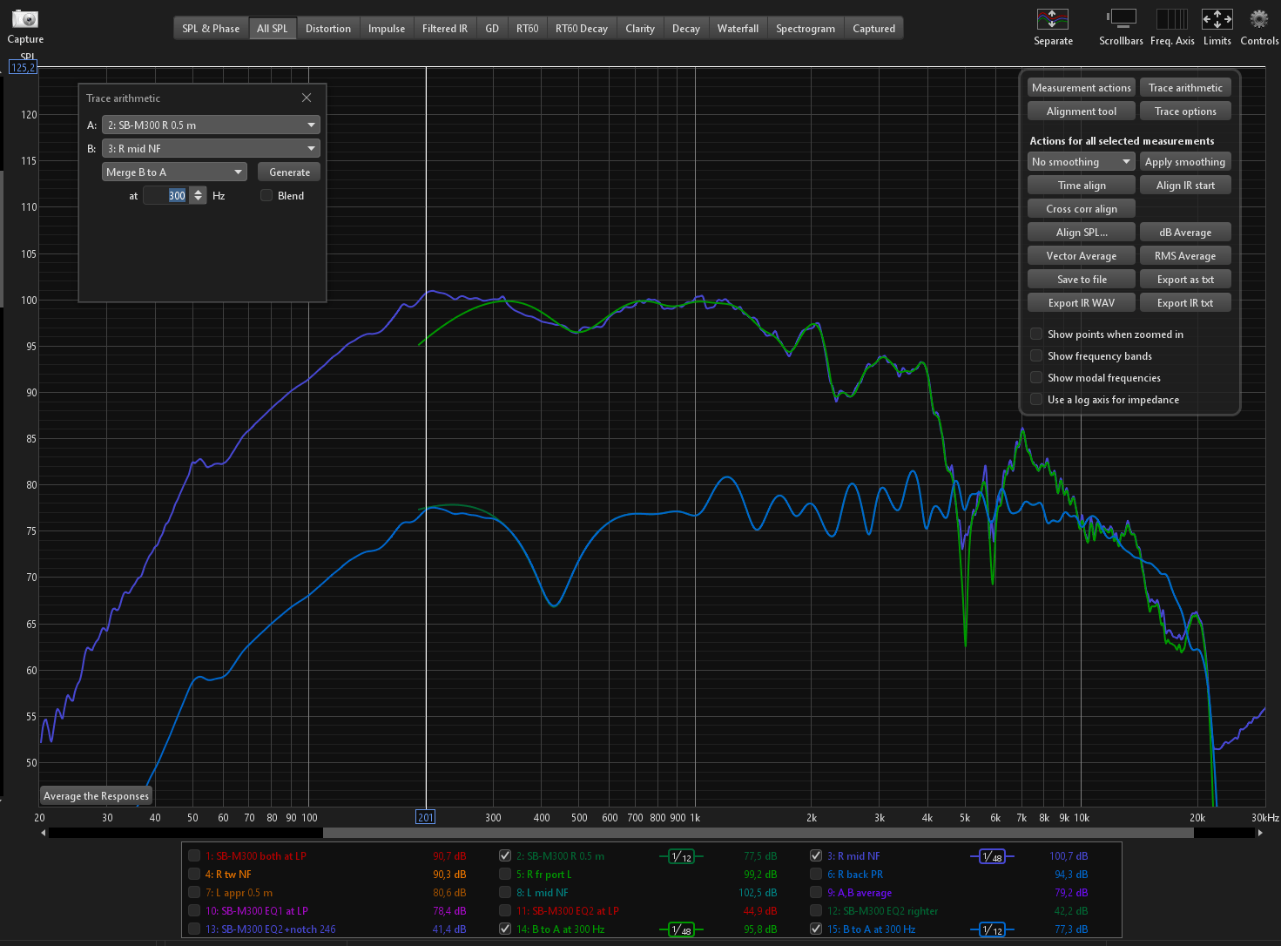This screenshot has width=1281, height=946.
Task: Switch to the Waterfall tab
Action: [x=738, y=28]
